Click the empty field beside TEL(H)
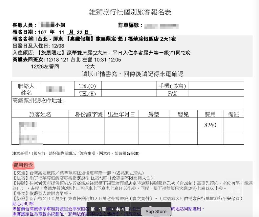Viewport: 259px width, 217px height. click(x=129, y=93)
